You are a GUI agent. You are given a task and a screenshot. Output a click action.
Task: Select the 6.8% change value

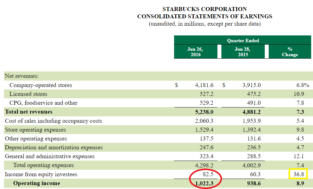coord(300,85)
